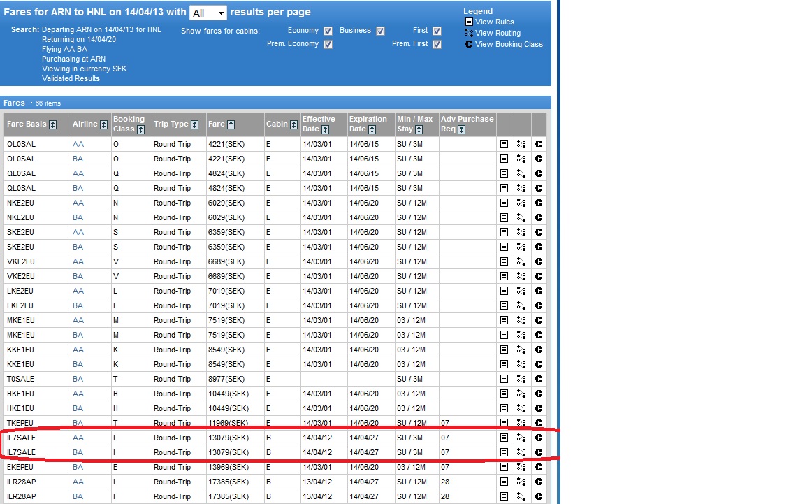This screenshot has width=805, height=504.
Task: Sort by Fare Basis column
Action: click(x=53, y=124)
